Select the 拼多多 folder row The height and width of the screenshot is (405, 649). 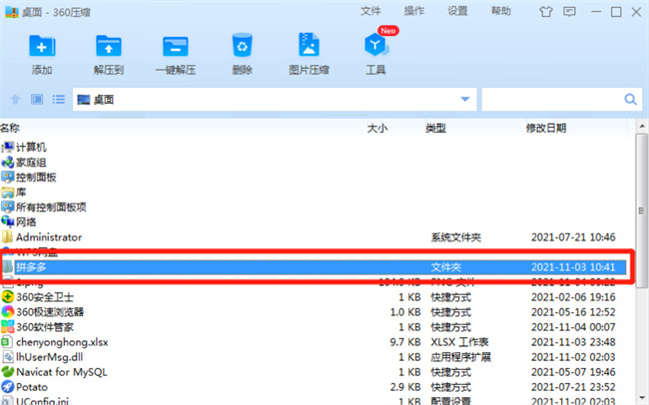point(315,267)
